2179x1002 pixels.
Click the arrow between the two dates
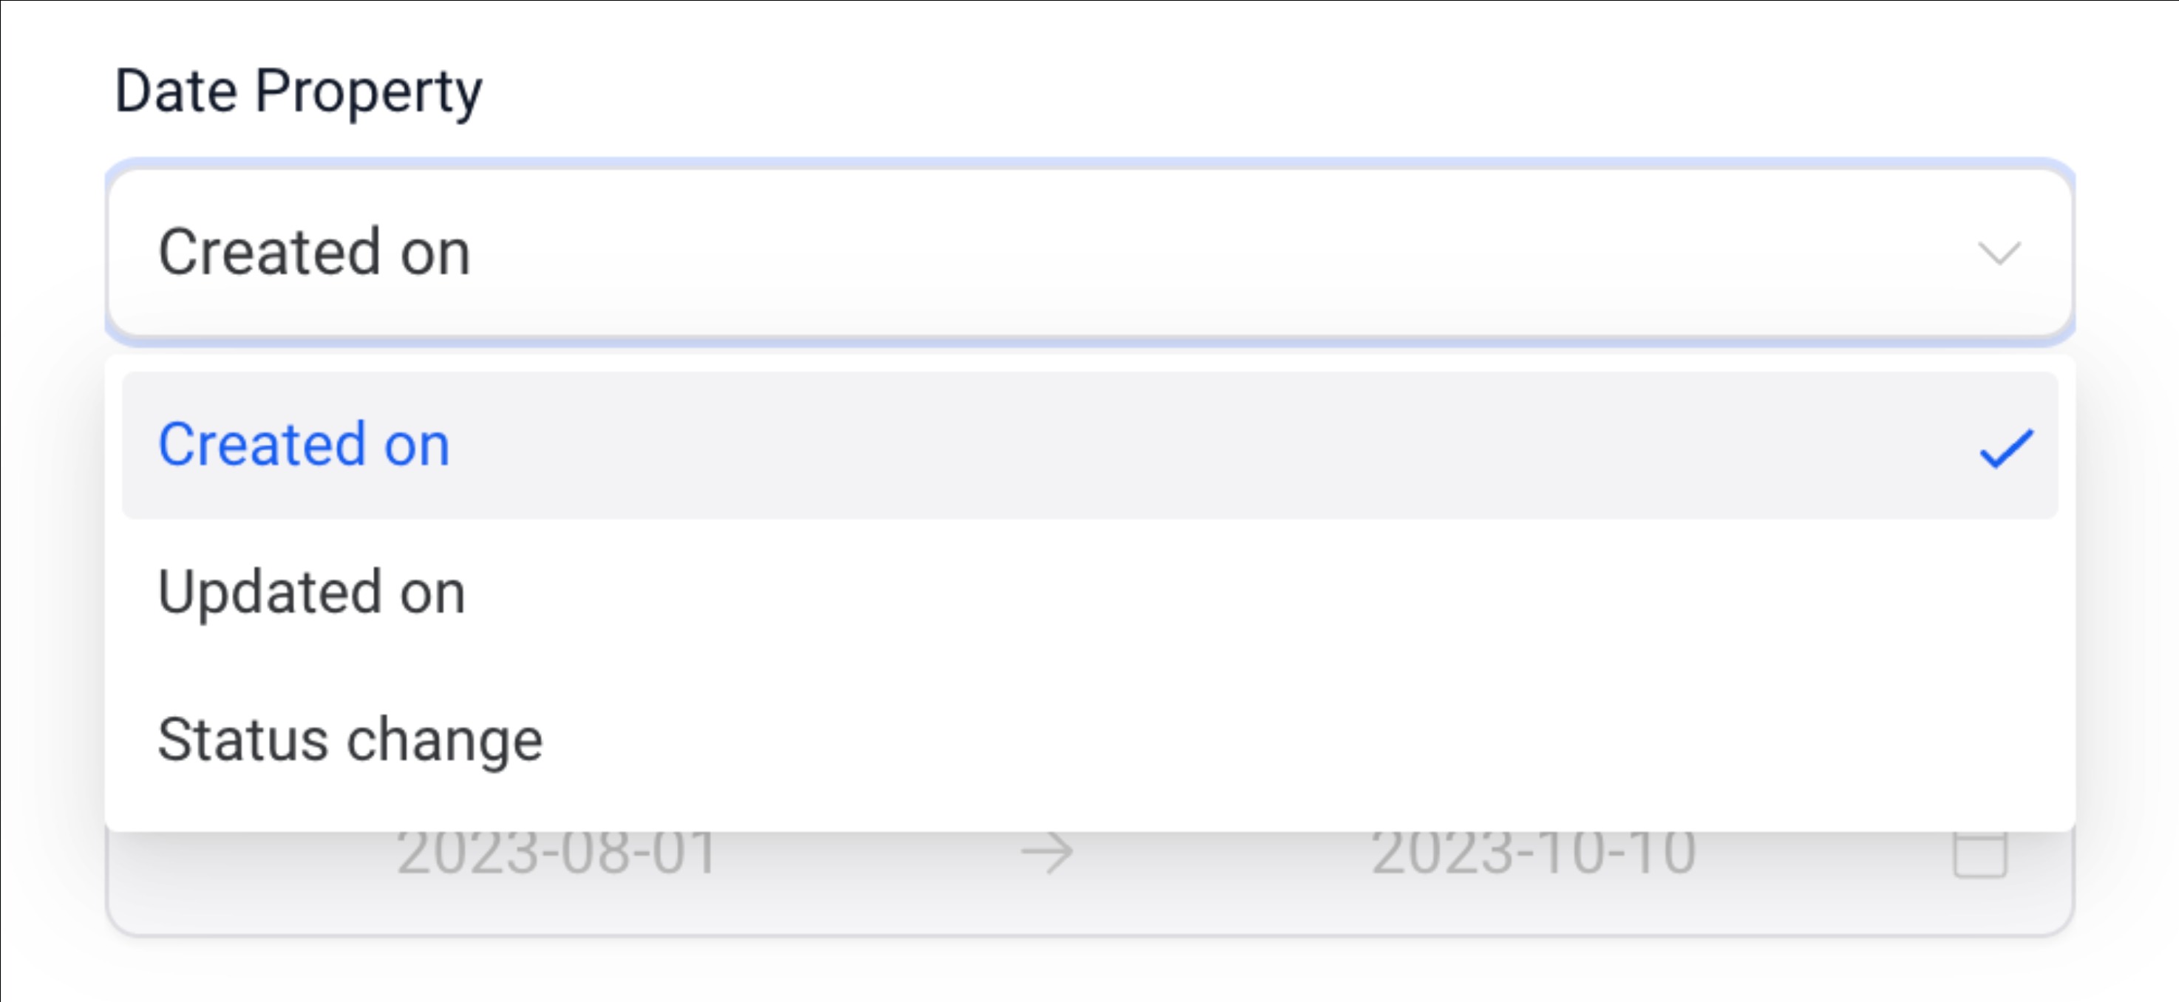pyautogui.click(x=1047, y=852)
